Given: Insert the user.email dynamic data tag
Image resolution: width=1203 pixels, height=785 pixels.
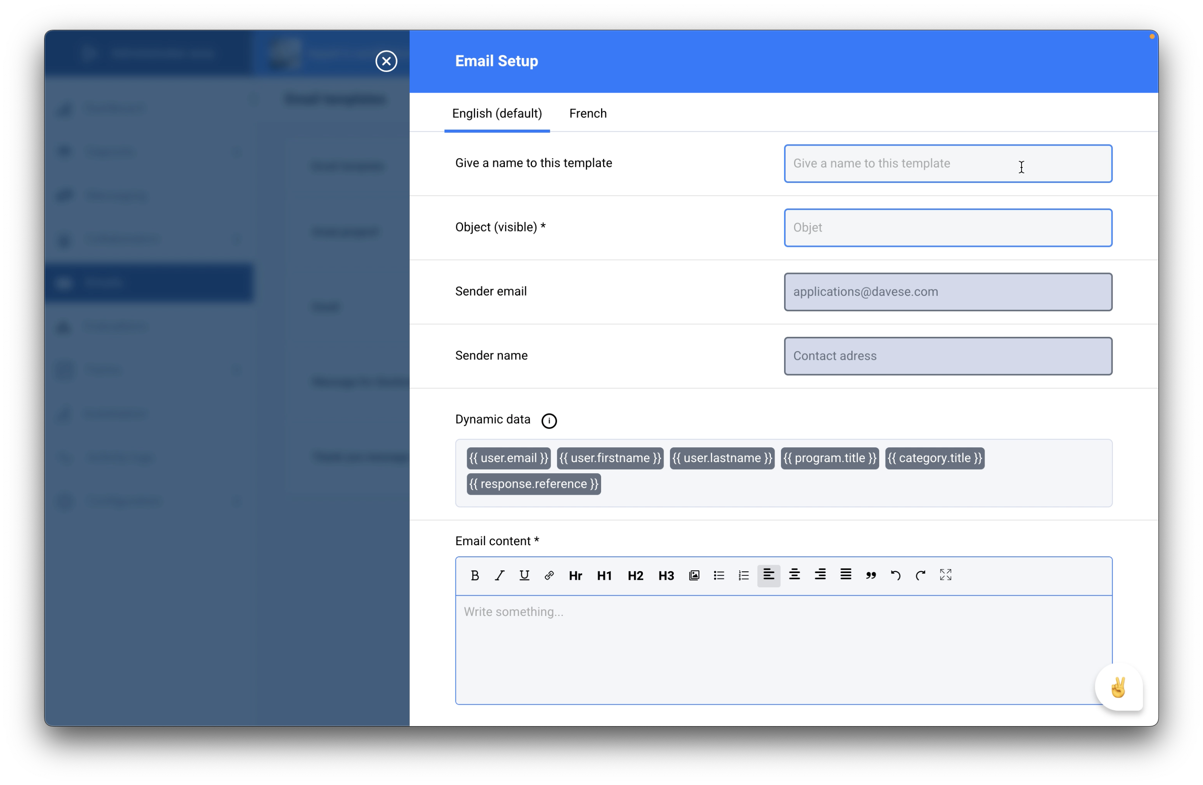Looking at the screenshot, I should tap(508, 458).
